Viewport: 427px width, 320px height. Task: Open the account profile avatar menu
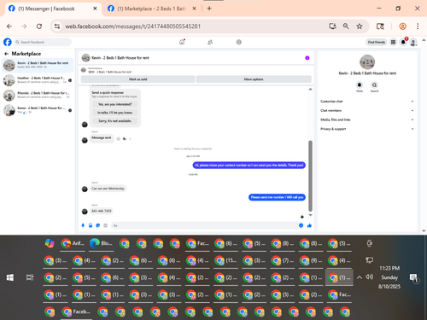(x=413, y=42)
